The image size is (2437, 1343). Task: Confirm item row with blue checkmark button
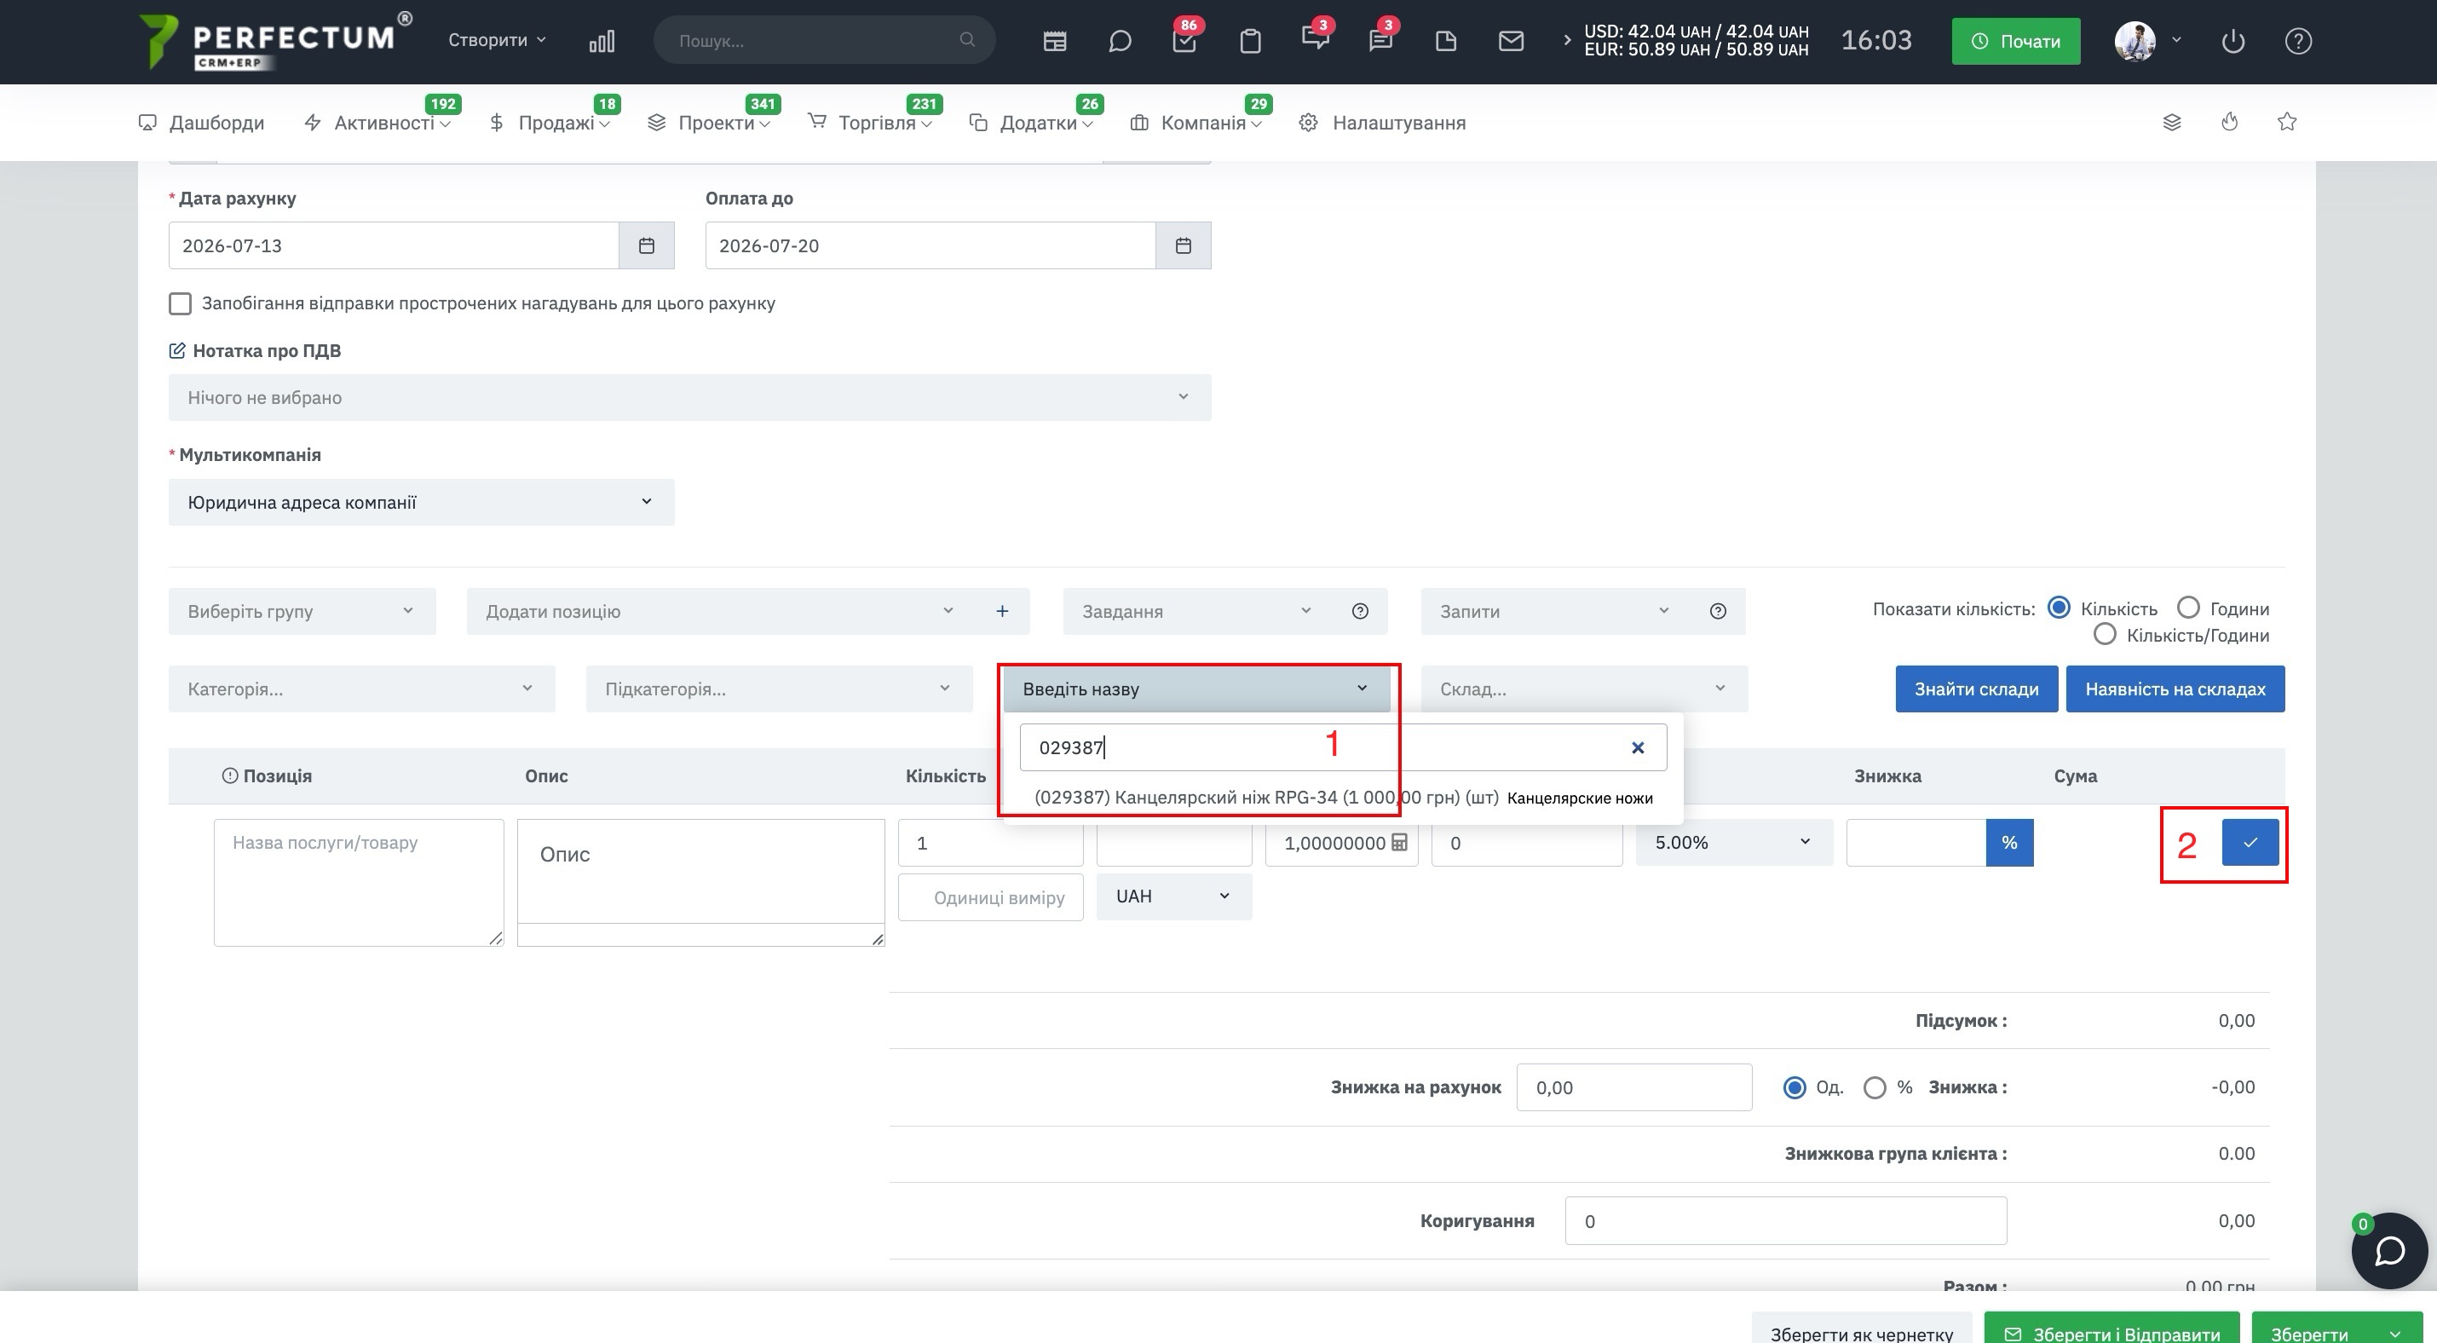[x=2250, y=843]
